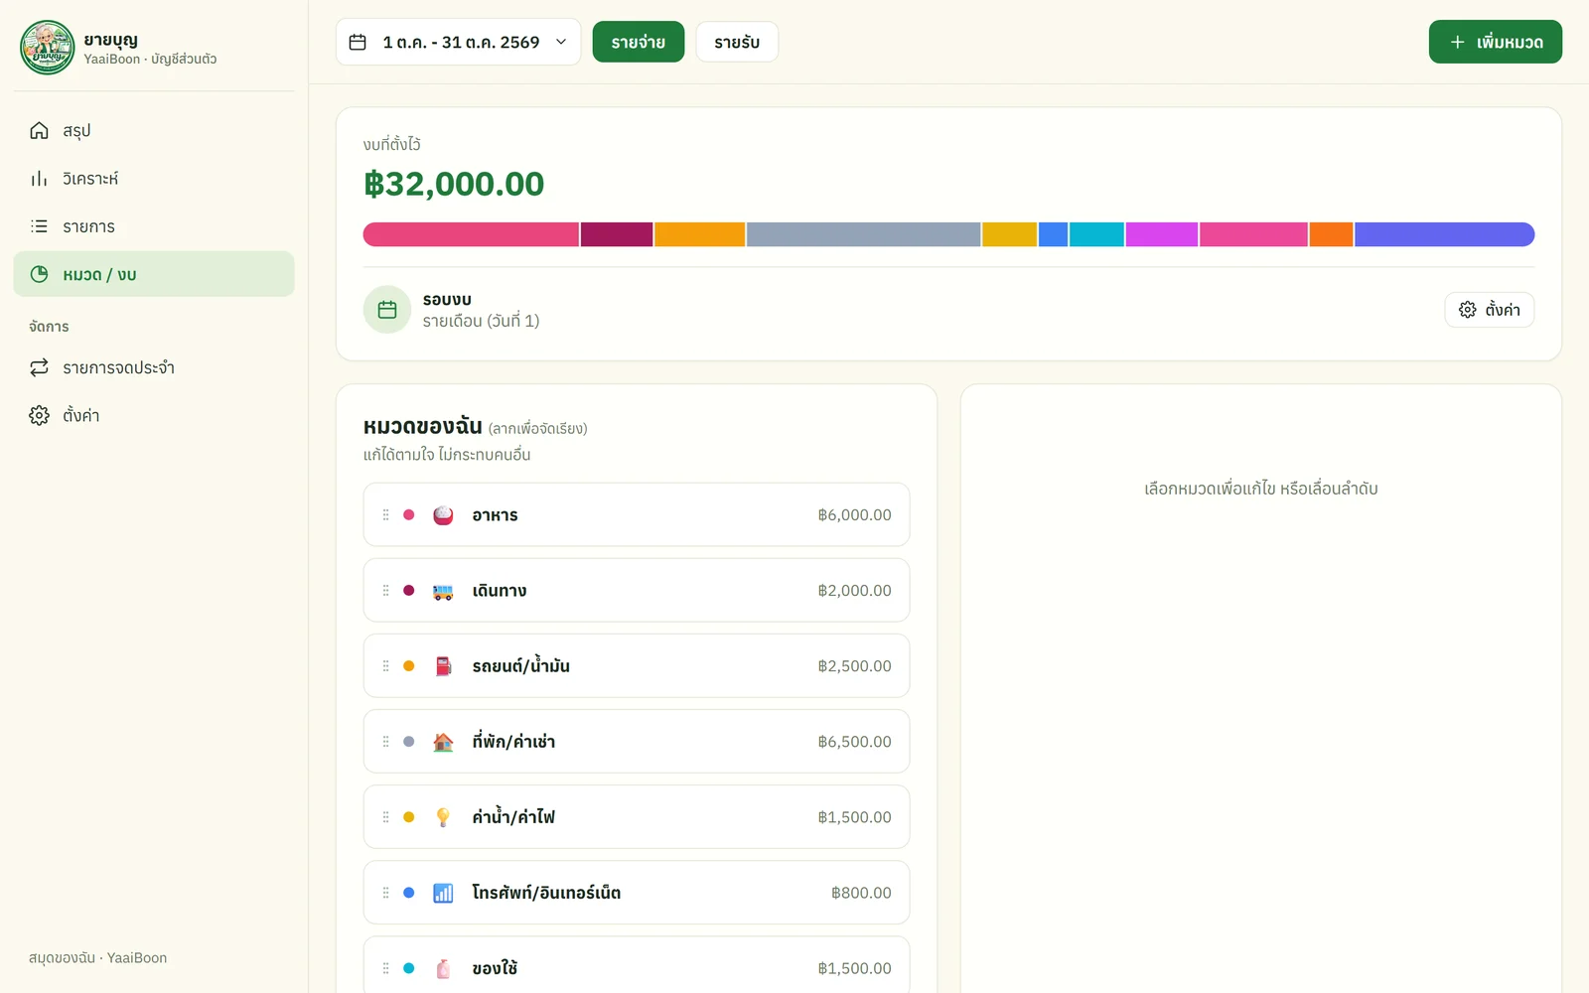Click the ฿6,500.00 amount for ที่พัก/ค่าเช่า
The height and width of the screenshot is (993, 1589).
coord(854,742)
